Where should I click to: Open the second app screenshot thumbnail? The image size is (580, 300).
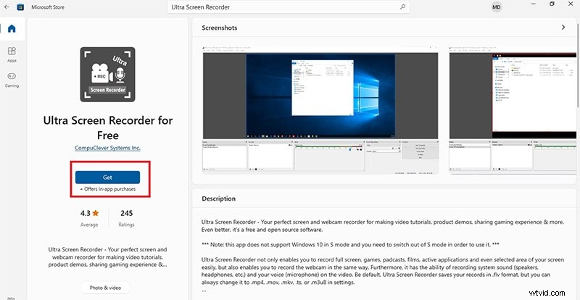coord(513,110)
